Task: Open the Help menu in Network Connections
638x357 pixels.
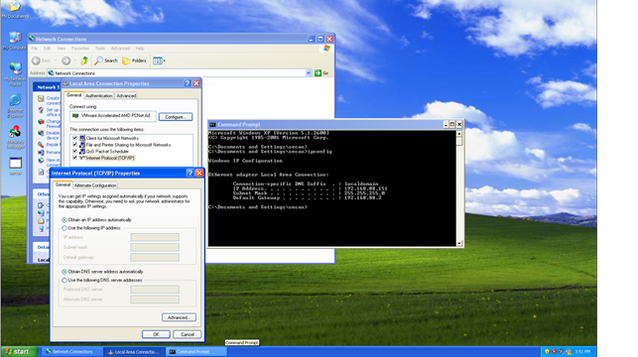Action: coord(140,49)
